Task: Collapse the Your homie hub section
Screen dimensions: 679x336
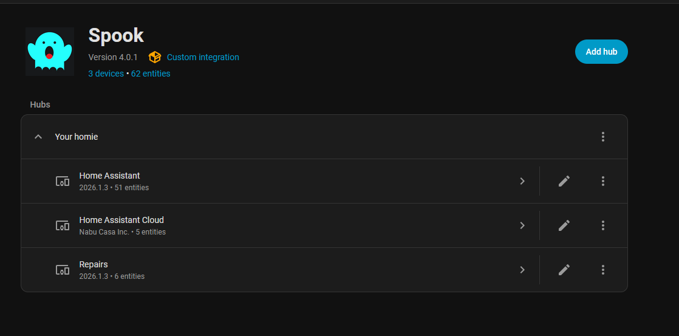Action: 38,137
